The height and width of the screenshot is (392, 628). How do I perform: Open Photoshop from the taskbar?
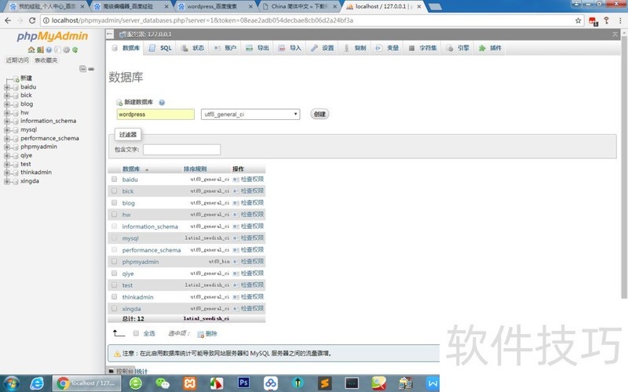pyautogui.click(x=243, y=383)
